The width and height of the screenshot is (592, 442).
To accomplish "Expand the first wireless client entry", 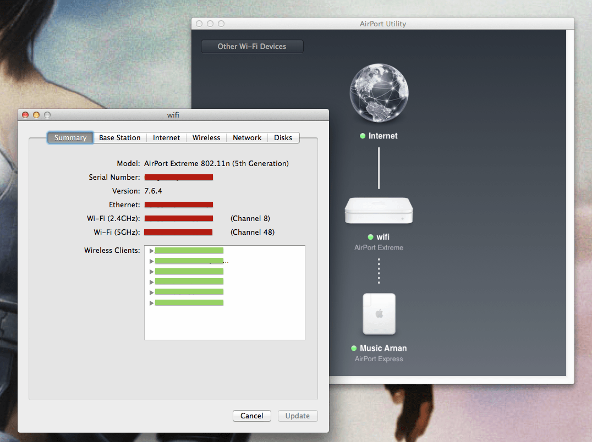I will click(151, 251).
